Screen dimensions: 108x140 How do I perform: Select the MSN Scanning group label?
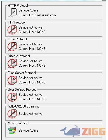(x=18, y=123)
